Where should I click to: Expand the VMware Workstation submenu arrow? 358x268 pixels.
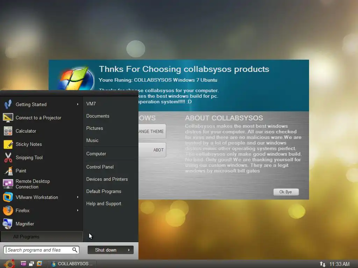tap(78, 197)
